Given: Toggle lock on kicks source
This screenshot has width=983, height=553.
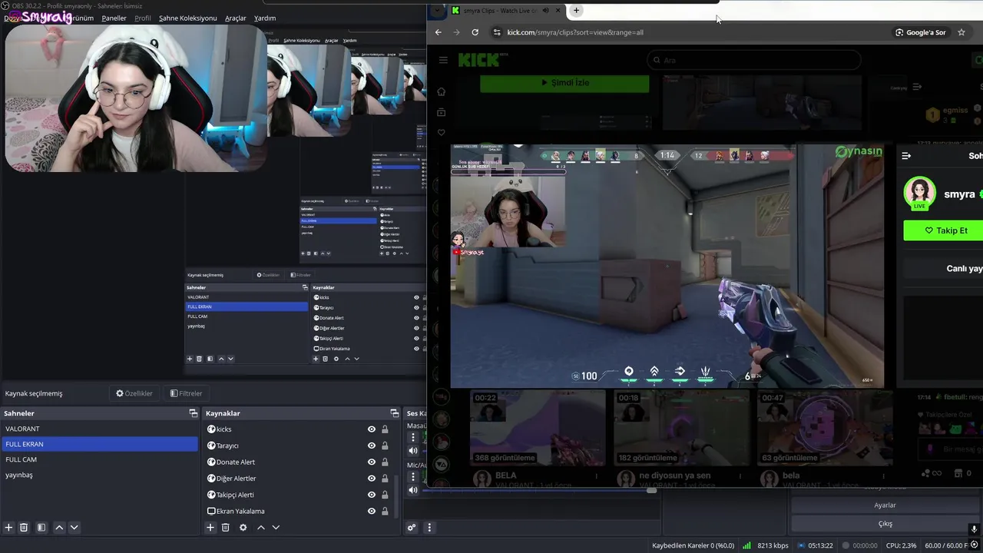Looking at the screenshot, I should (385, 429).
